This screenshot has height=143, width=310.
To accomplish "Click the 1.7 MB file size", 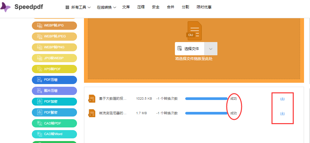I will point(141,113).
